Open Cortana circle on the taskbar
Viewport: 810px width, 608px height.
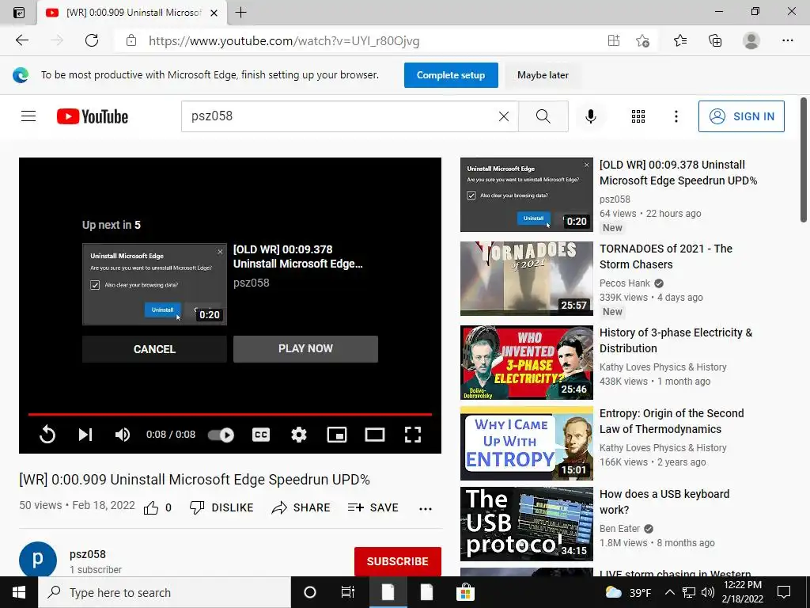coord(310,592)
